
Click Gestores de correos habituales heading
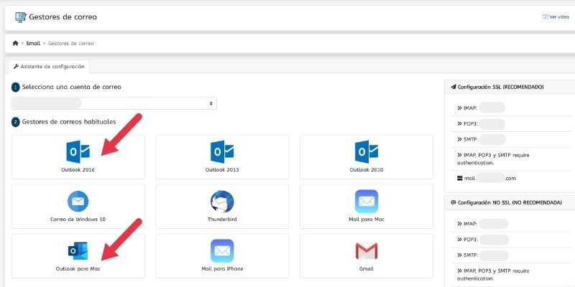coord(69,121)
